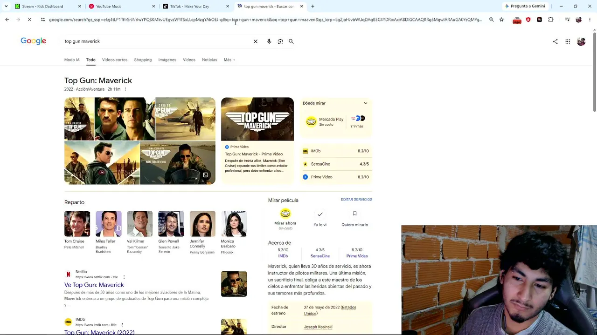Close the Stream - Kick Dashboard tab
This screenshot has width=597, height=335.
[x=79, y=6]
